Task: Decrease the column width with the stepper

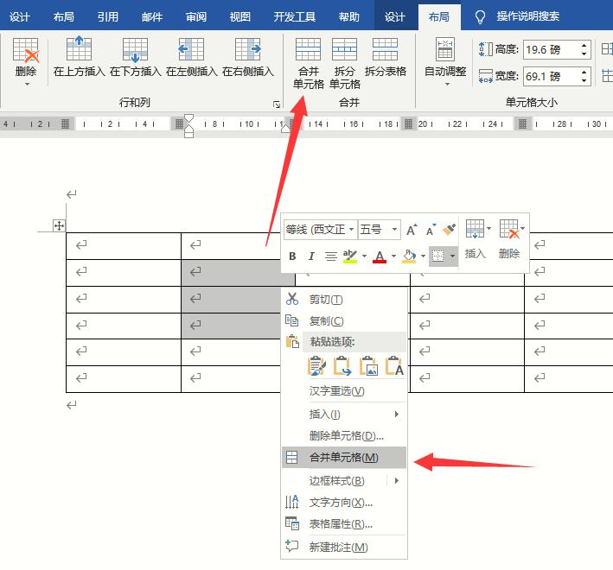Action: pos(584,80)
